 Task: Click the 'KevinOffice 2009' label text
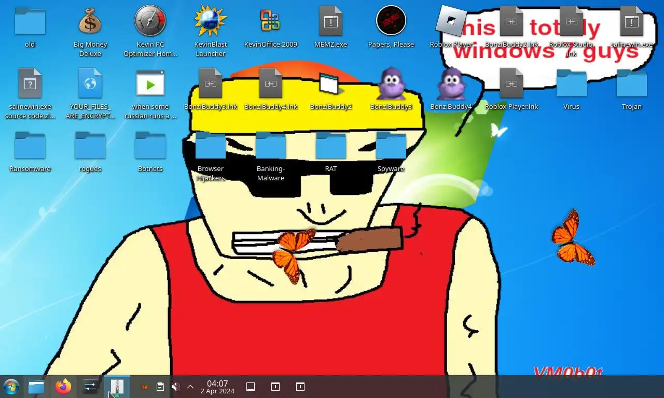pos(271,45)
